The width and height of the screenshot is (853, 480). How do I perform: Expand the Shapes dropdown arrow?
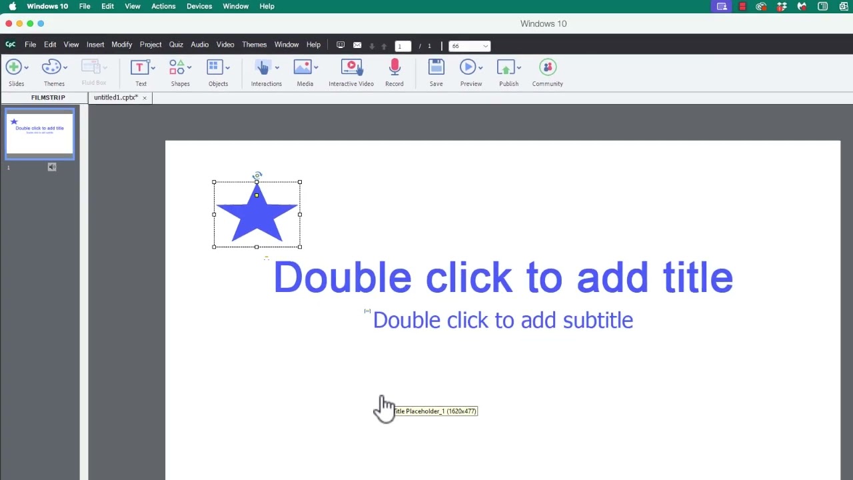pos(189,67)
